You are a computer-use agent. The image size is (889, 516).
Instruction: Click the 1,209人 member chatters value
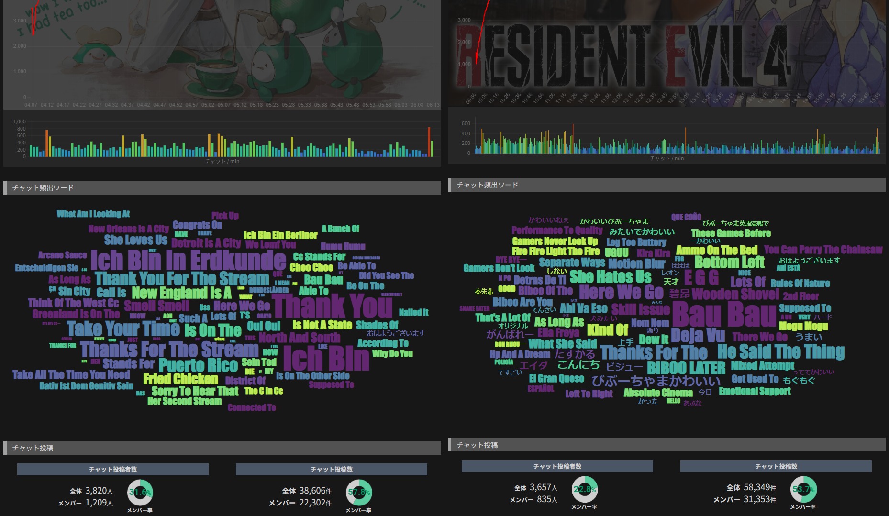[x=99, y=503]
